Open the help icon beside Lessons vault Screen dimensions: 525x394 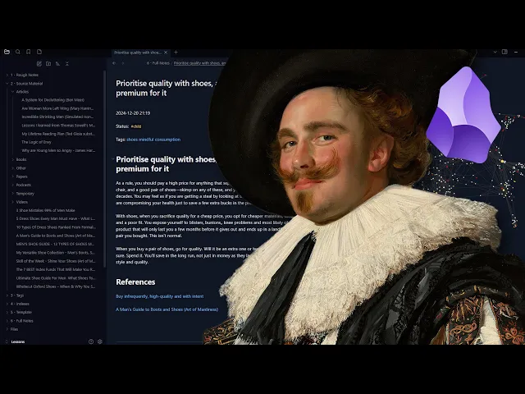point(91,341)
